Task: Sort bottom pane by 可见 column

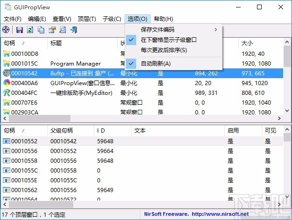Action: tap(272, 131)
